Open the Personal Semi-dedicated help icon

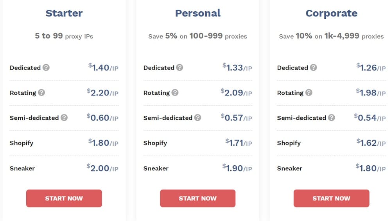coord(198,118)
